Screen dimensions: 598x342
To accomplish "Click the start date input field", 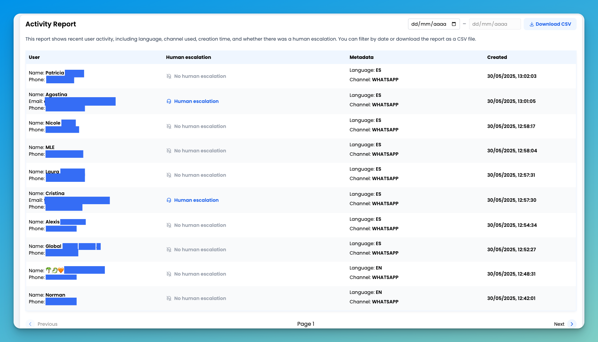I will tap(434, 24).
